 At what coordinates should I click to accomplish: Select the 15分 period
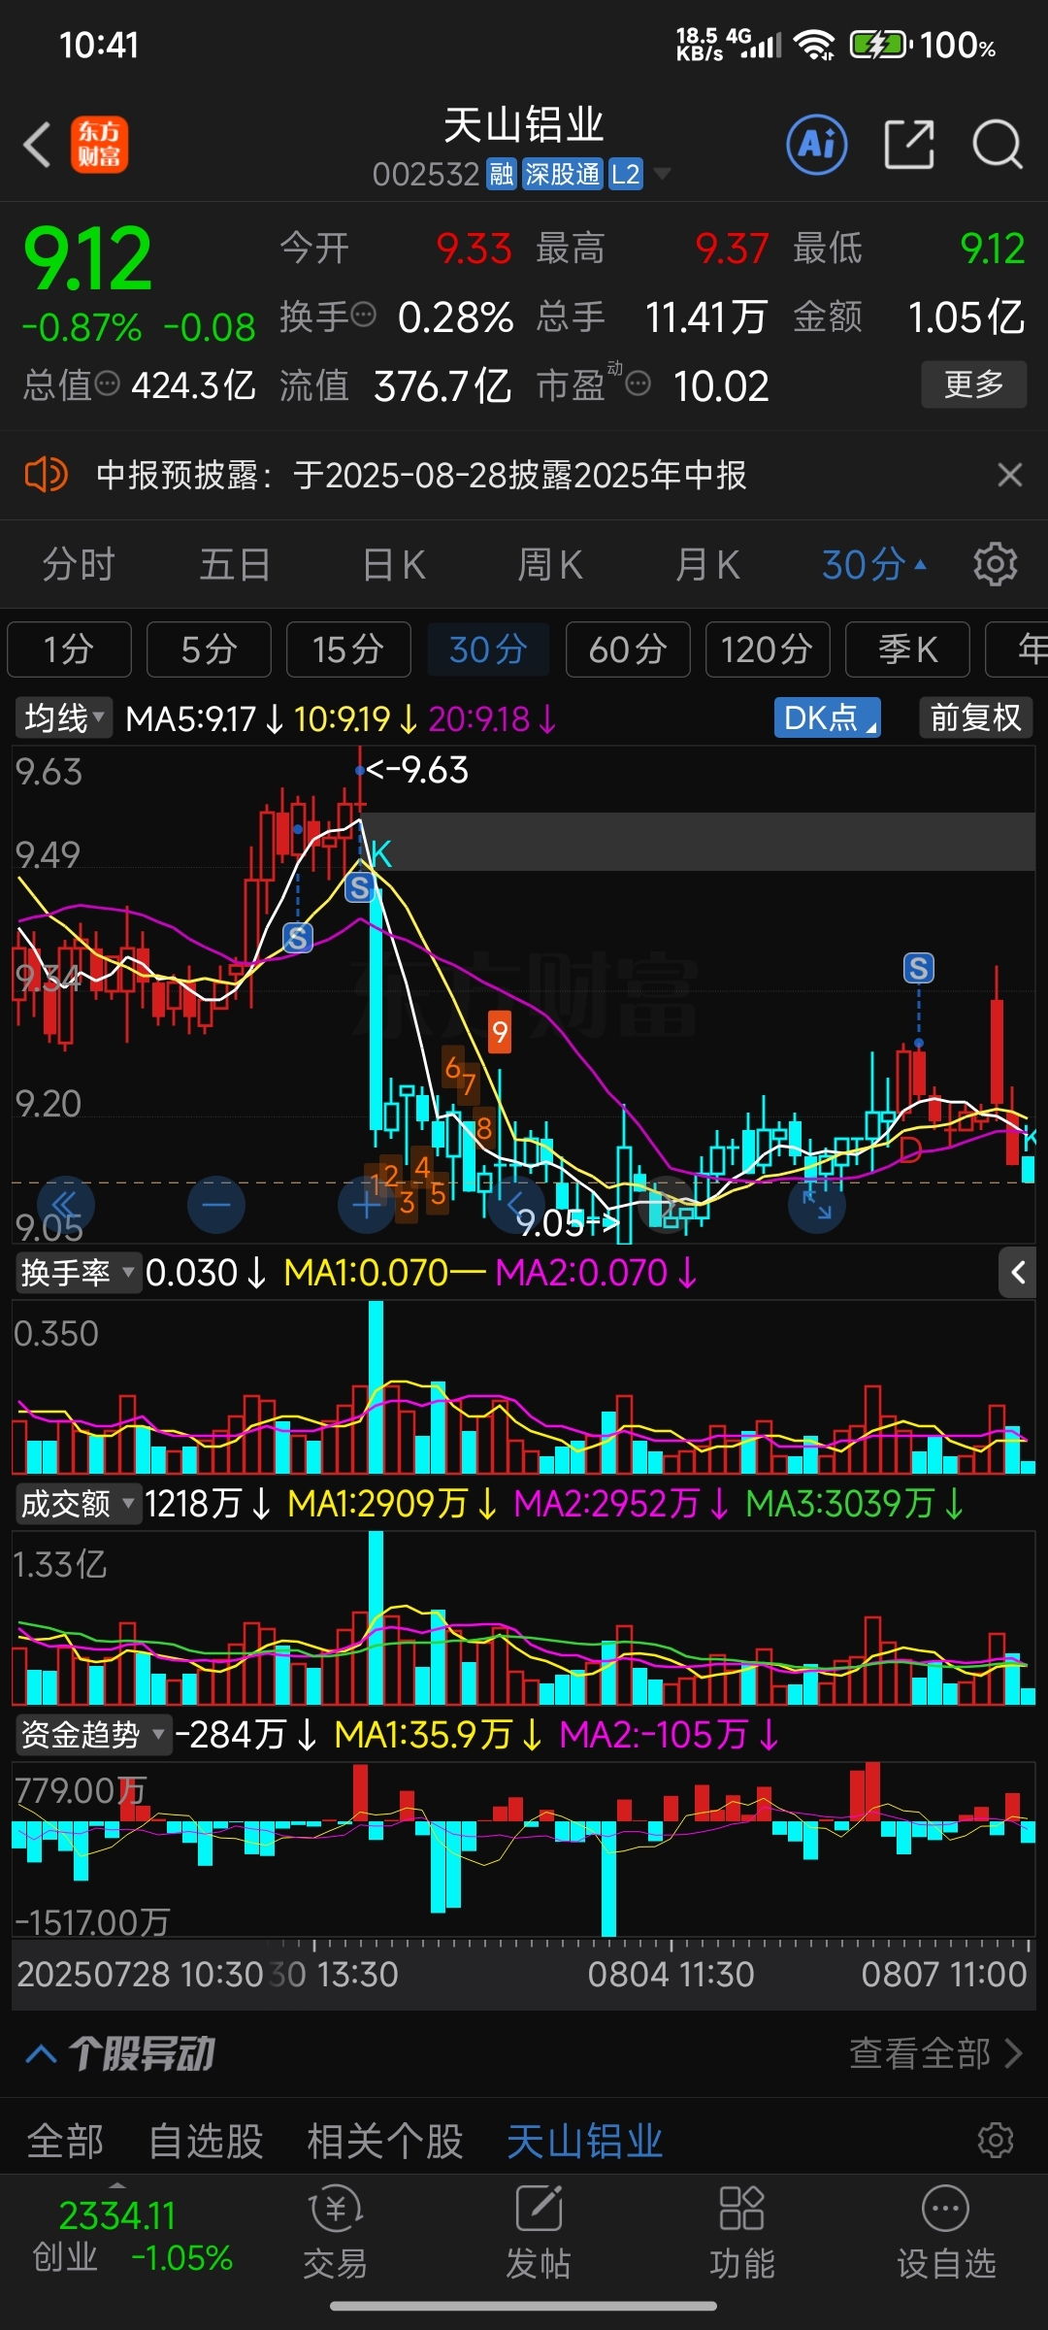click(348, 649)
